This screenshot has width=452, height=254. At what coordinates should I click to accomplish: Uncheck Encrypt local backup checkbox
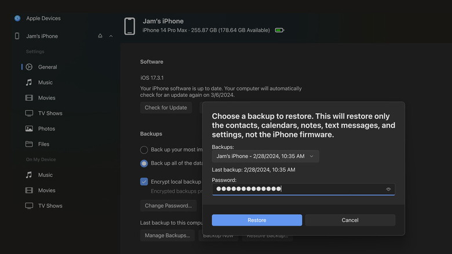[x=144, y=182]
